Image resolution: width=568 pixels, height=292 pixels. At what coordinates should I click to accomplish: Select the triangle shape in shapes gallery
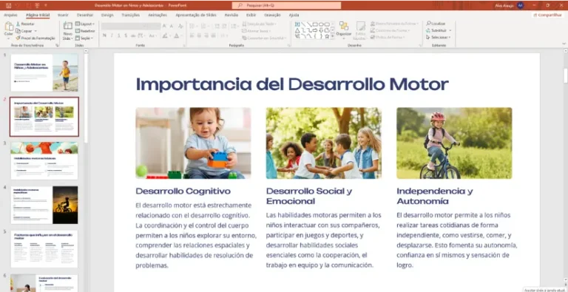point(297,30)
